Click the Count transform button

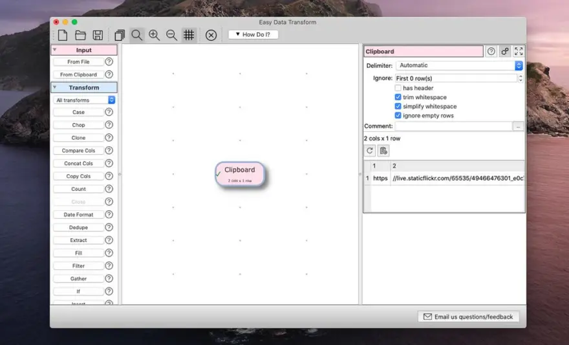pos(78,189)
